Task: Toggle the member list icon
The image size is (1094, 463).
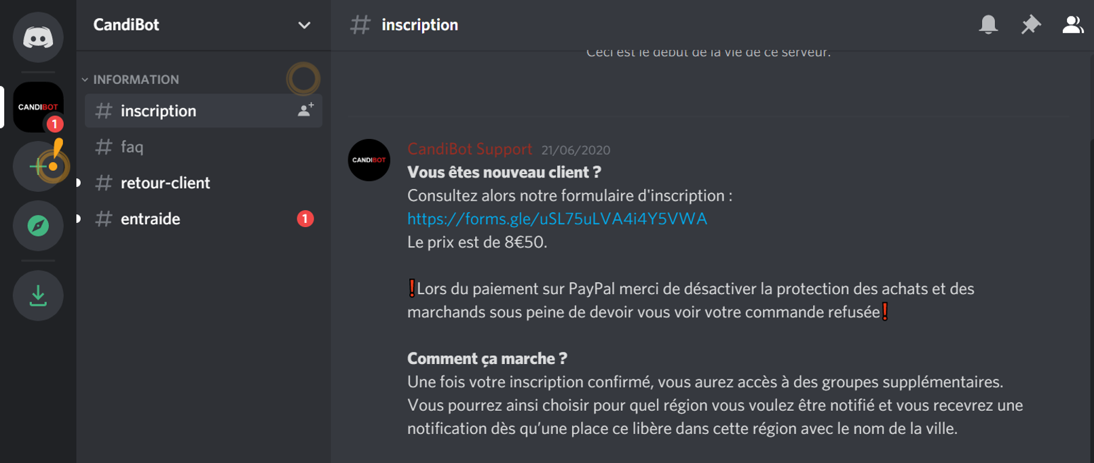Action: click(1072, 24)
